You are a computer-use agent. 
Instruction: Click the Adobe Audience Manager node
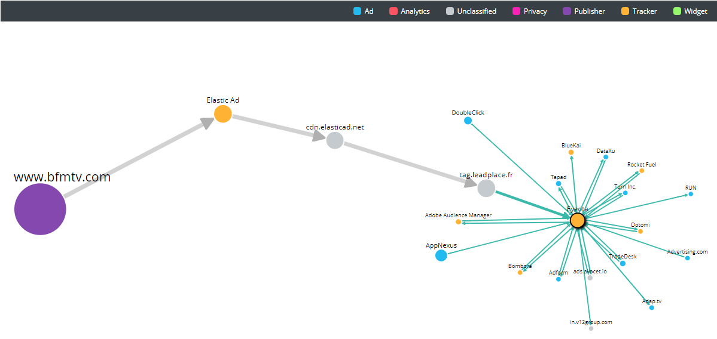tap(458, 222)
